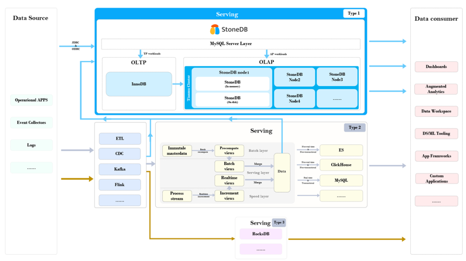Click the Type 3 badge

coord(279,222)
